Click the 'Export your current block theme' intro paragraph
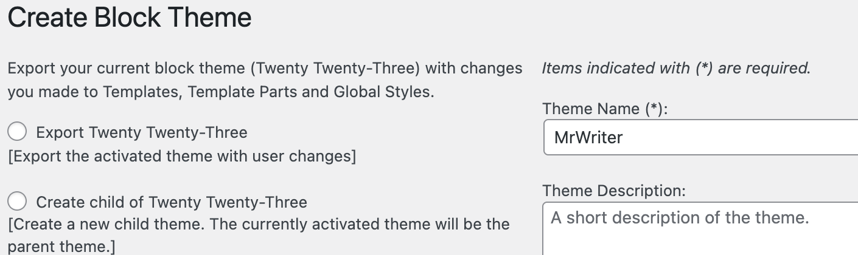The image size is (858, 255). [265, 80]
